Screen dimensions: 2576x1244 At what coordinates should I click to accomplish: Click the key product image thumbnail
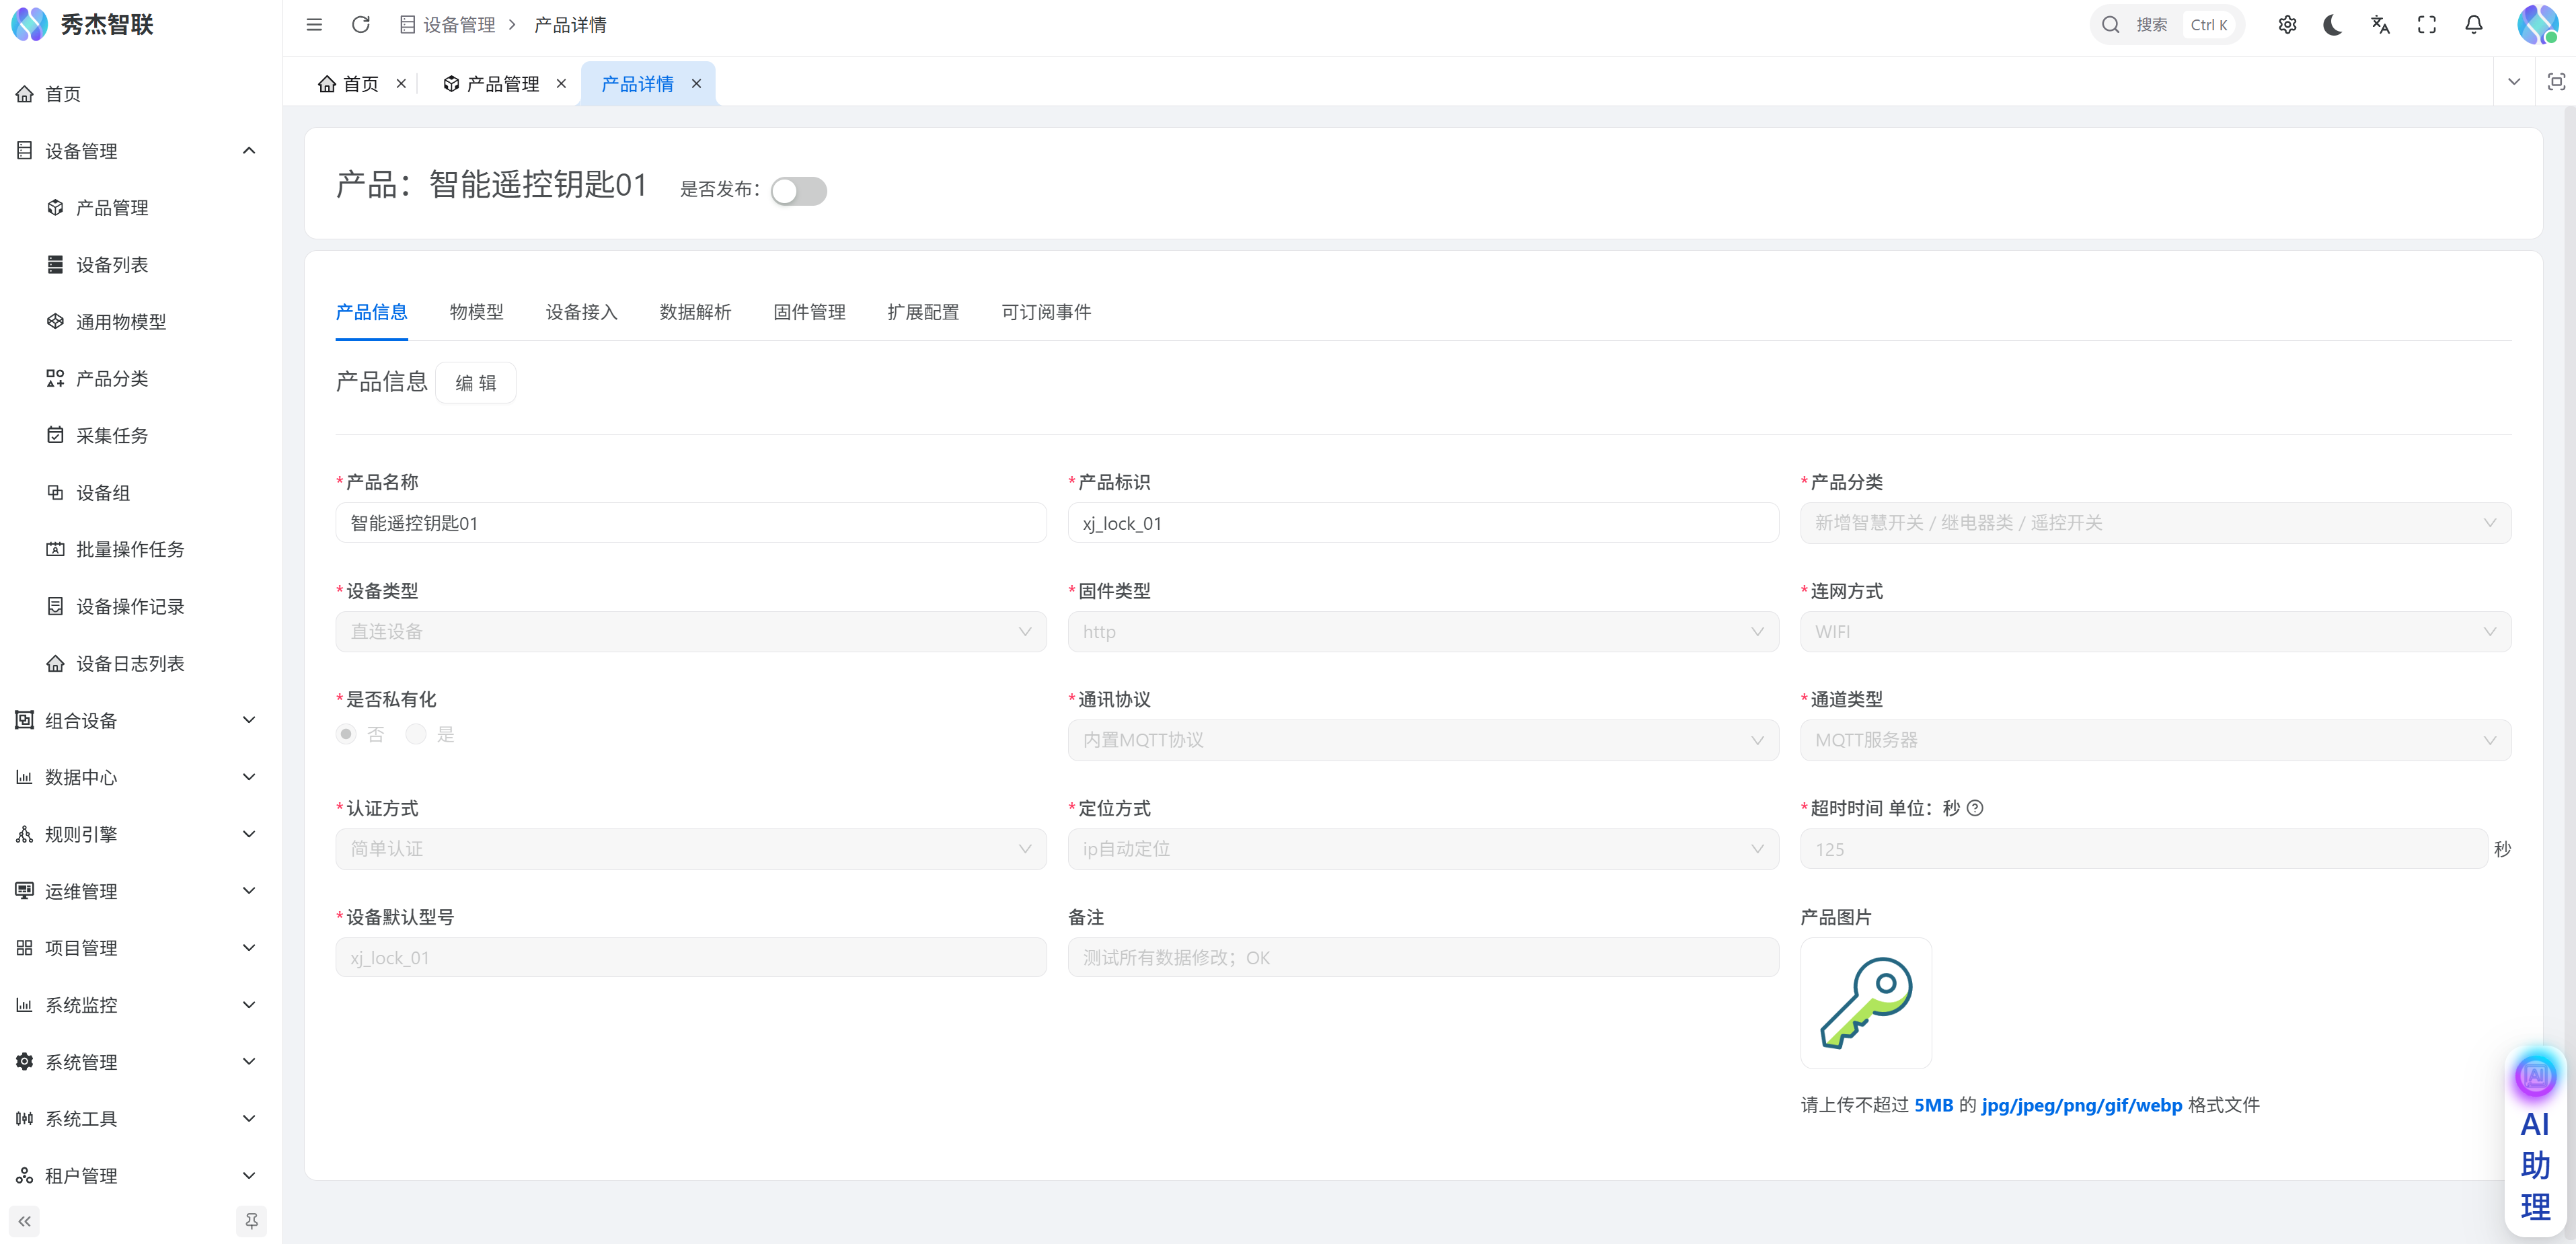1866,1002
